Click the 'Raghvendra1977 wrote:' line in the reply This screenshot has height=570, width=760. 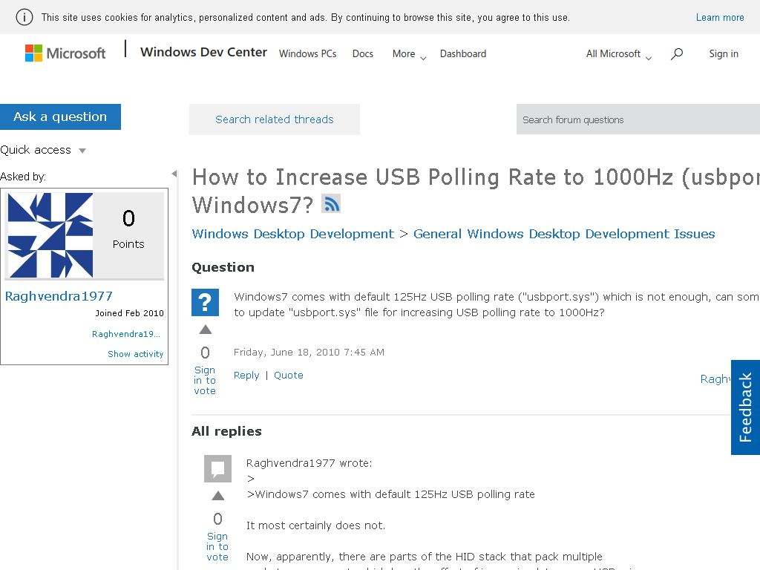coord(309,463)
